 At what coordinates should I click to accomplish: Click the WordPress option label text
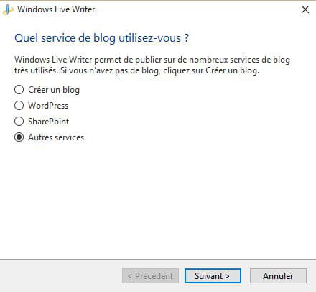tap(48, 106)
